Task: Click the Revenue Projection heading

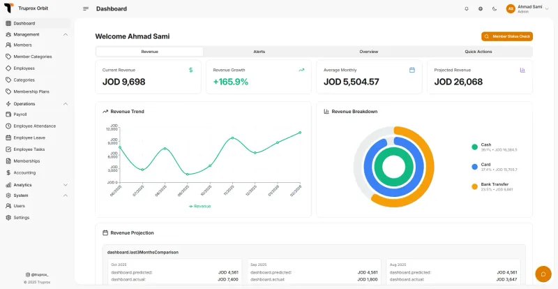Action: coord(132,233)
